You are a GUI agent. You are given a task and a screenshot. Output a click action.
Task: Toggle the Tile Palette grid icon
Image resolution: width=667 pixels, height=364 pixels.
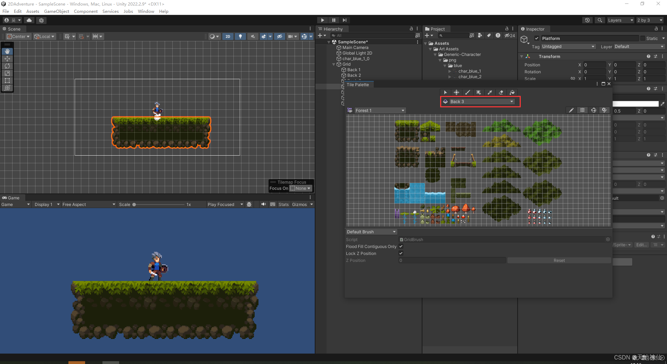(x=582, y=110)
